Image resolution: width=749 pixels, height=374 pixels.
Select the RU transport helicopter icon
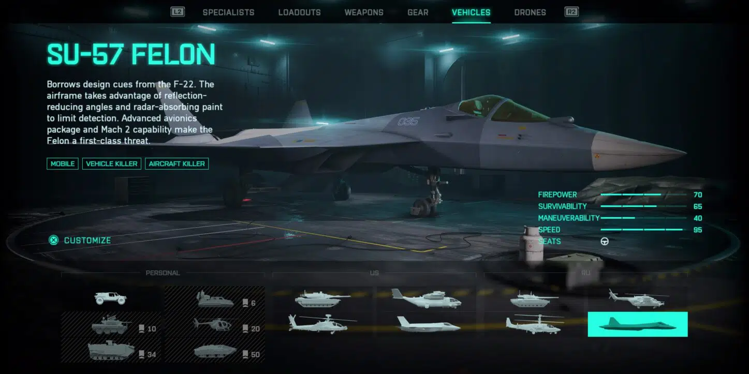[638, 298]
